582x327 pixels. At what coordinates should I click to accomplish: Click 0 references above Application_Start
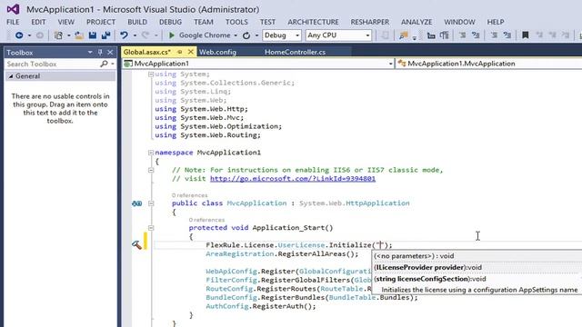pos(206,220)
